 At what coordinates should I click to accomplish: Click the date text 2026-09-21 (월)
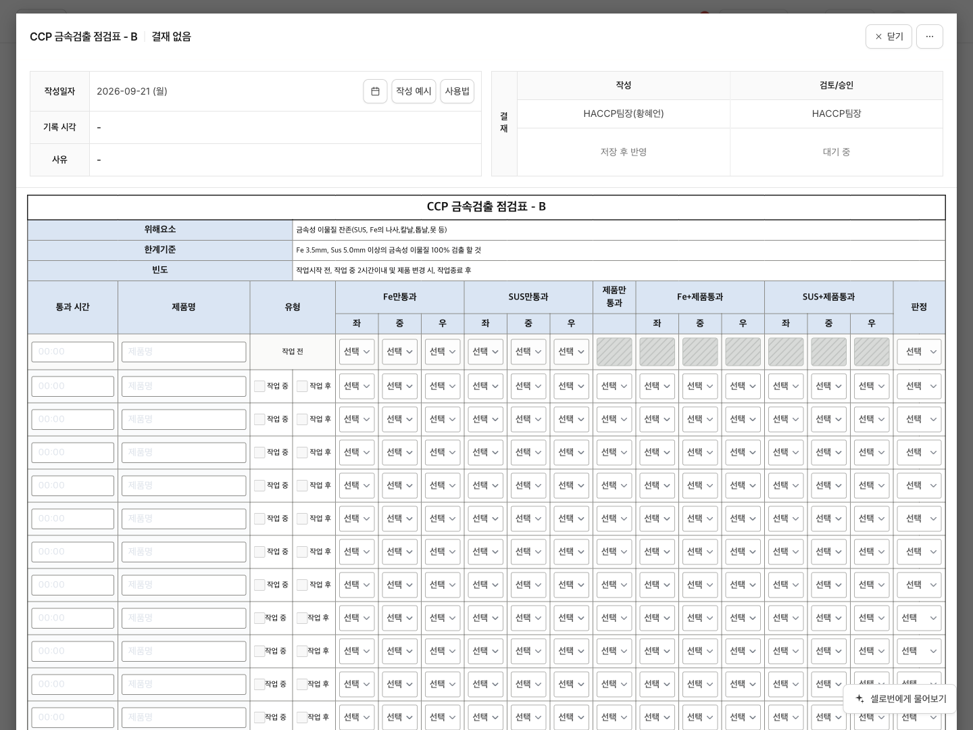point(132,91)
